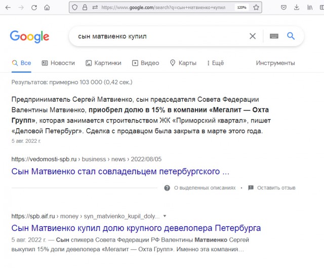Toggle the sidebar icon
Viewport: 324px width, 268px height.
pyautogui.click(x=322, y=8)
